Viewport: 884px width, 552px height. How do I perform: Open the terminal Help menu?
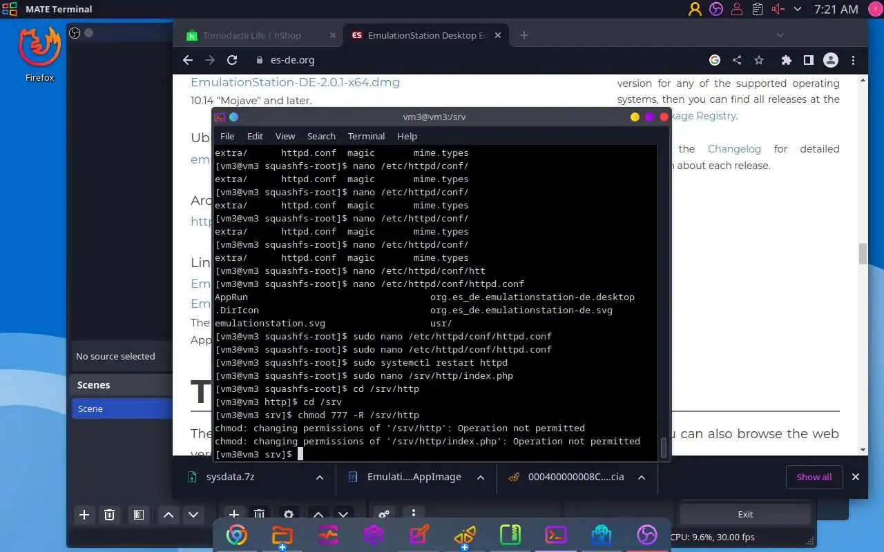pyautogui.click(x=407, y=136)
